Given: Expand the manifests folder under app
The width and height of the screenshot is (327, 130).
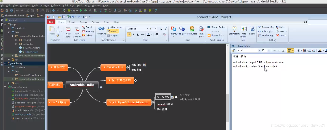Looking at the screenshot, I should pos(9,28).
